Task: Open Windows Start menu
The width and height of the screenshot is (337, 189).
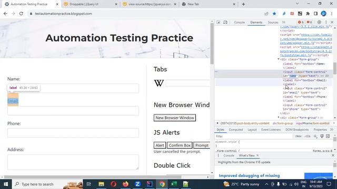Action: click(x=6, y=184)
